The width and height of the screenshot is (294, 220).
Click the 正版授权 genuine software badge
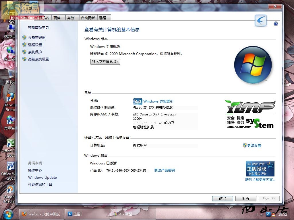pos(260,168)
